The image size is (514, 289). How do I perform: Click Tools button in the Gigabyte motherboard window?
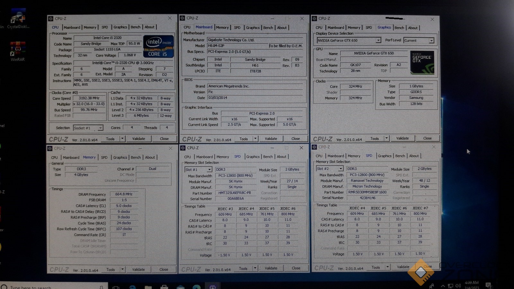pos(244,139)
